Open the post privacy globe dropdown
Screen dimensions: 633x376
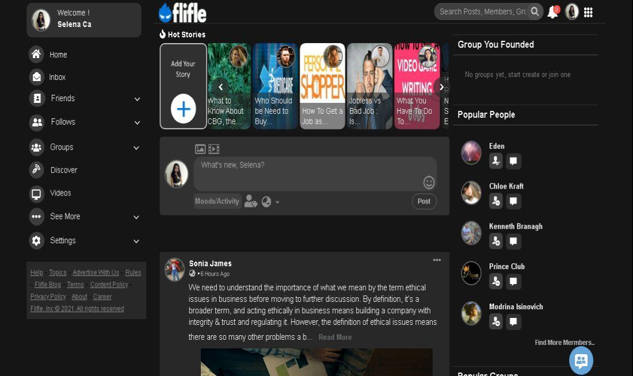coord(269,202)
